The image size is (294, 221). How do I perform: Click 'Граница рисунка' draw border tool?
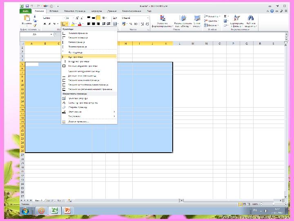pos(89,98)
